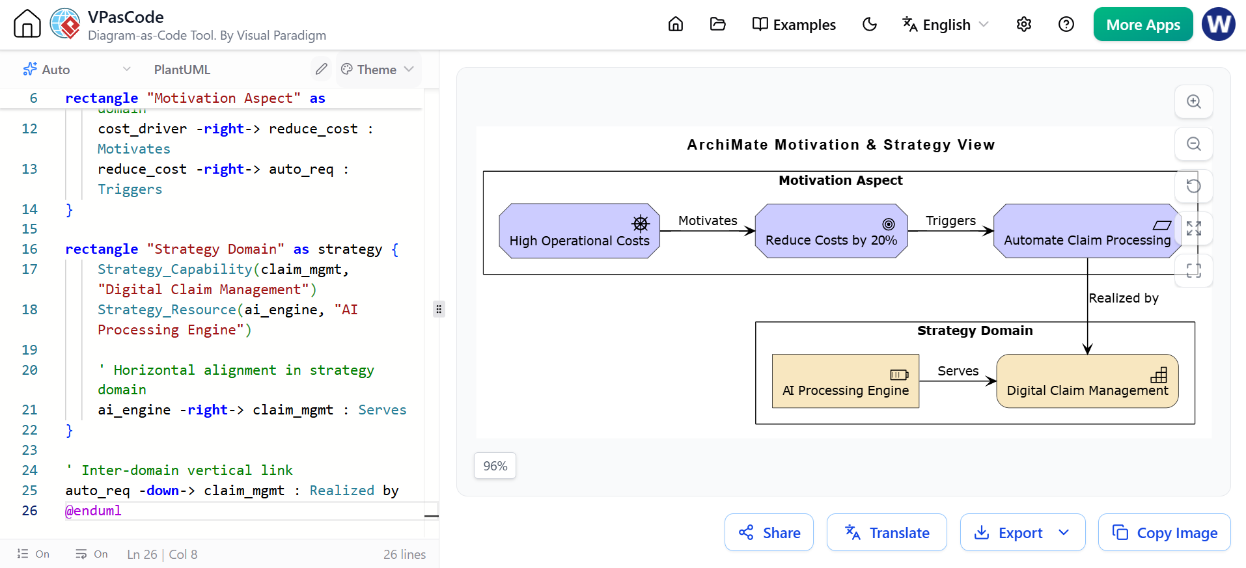Screen dimensions: 1246x568
Task: Open the user avatar W
Action: tap(1219, 24)
